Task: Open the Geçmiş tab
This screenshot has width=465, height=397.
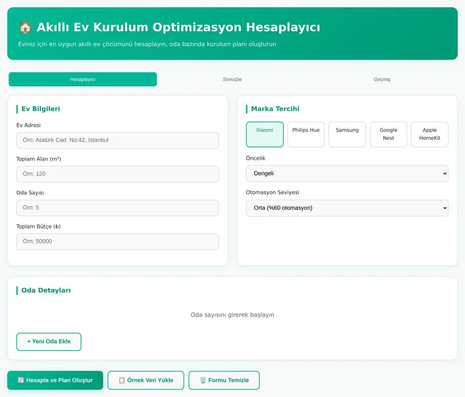Action: tap(382, 79)
